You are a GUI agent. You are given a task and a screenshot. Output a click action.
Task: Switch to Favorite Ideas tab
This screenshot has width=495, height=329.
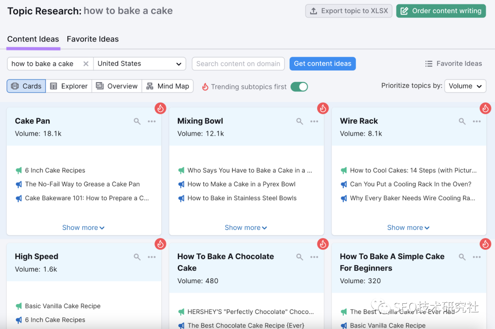pyautogui.click(x=93, y=39)
